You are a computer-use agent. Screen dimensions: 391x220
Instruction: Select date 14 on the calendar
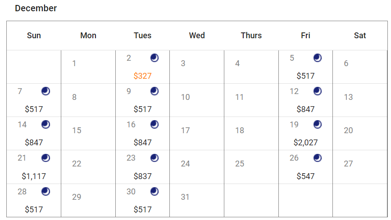coord(22,125)
